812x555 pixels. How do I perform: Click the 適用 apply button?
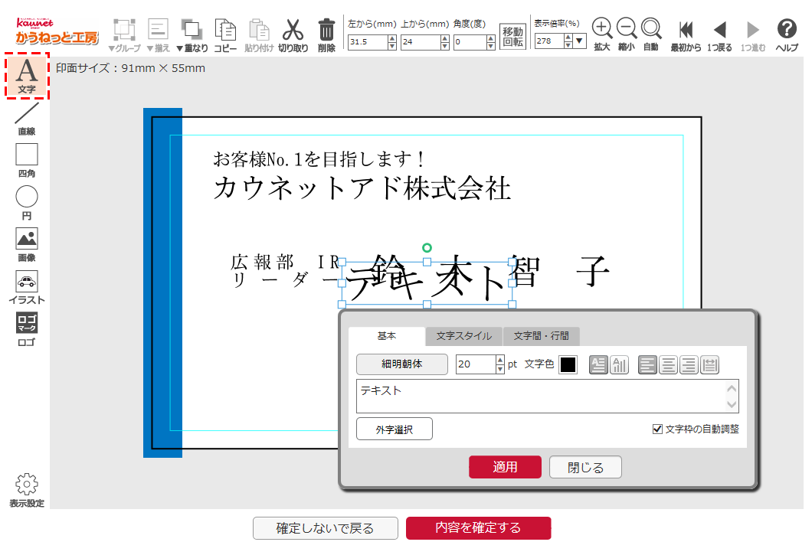505,467
